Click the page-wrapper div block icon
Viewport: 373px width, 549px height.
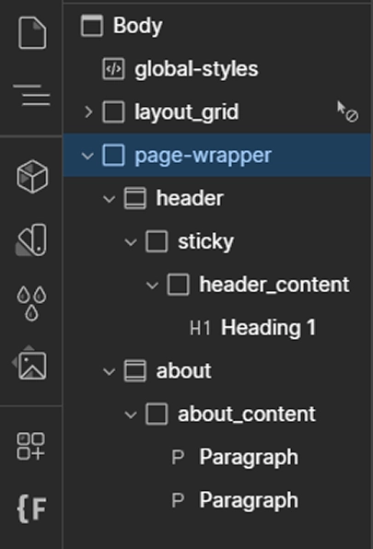point(113,155)
